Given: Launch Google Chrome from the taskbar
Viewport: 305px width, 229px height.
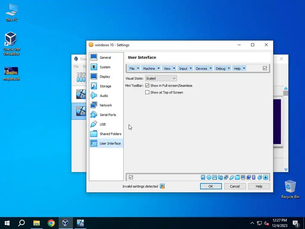Looking at the screenshot, I should click(51, 223).
